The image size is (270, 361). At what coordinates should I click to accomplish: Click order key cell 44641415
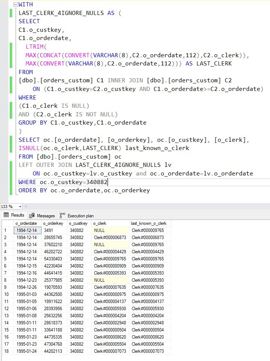[54, 273]
